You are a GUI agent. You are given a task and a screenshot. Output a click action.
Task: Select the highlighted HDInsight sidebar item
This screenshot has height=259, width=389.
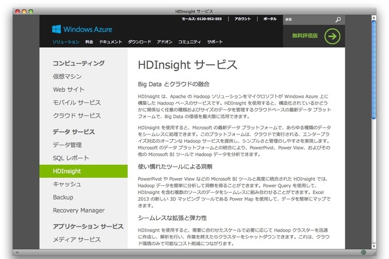83,171
